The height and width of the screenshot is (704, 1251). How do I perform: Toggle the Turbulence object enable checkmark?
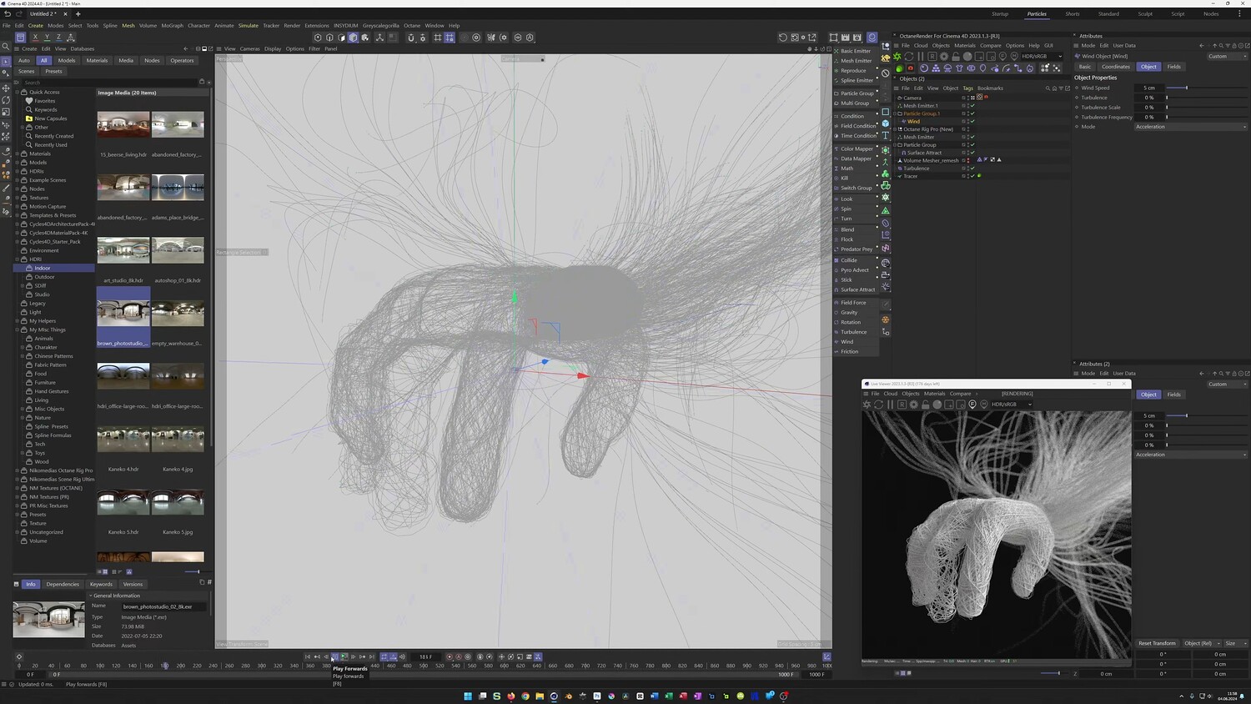(972, 168)
